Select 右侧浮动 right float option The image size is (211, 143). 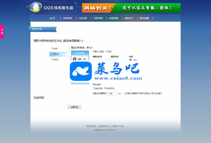point(105,88)
